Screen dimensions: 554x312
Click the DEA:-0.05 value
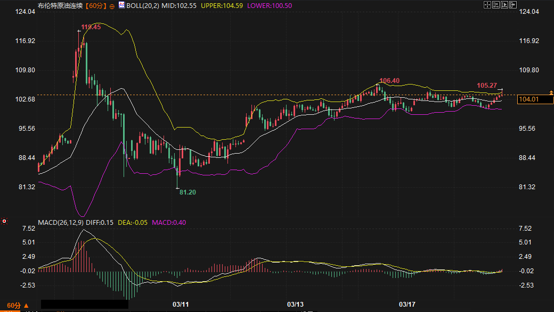click(133, 223)
